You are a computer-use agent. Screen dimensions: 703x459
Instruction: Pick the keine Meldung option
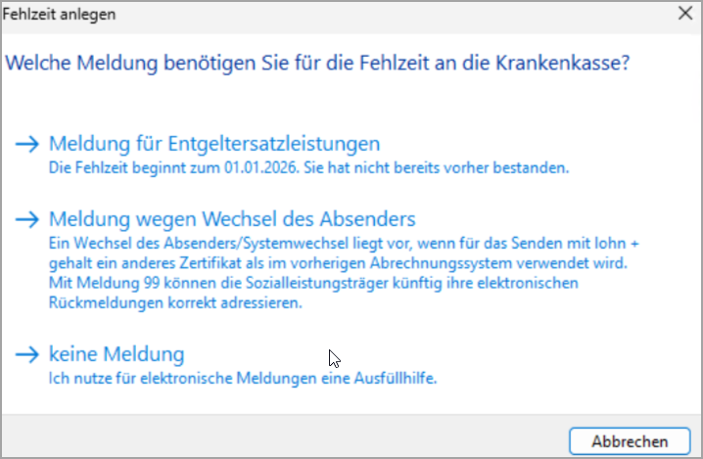[116, 353]
